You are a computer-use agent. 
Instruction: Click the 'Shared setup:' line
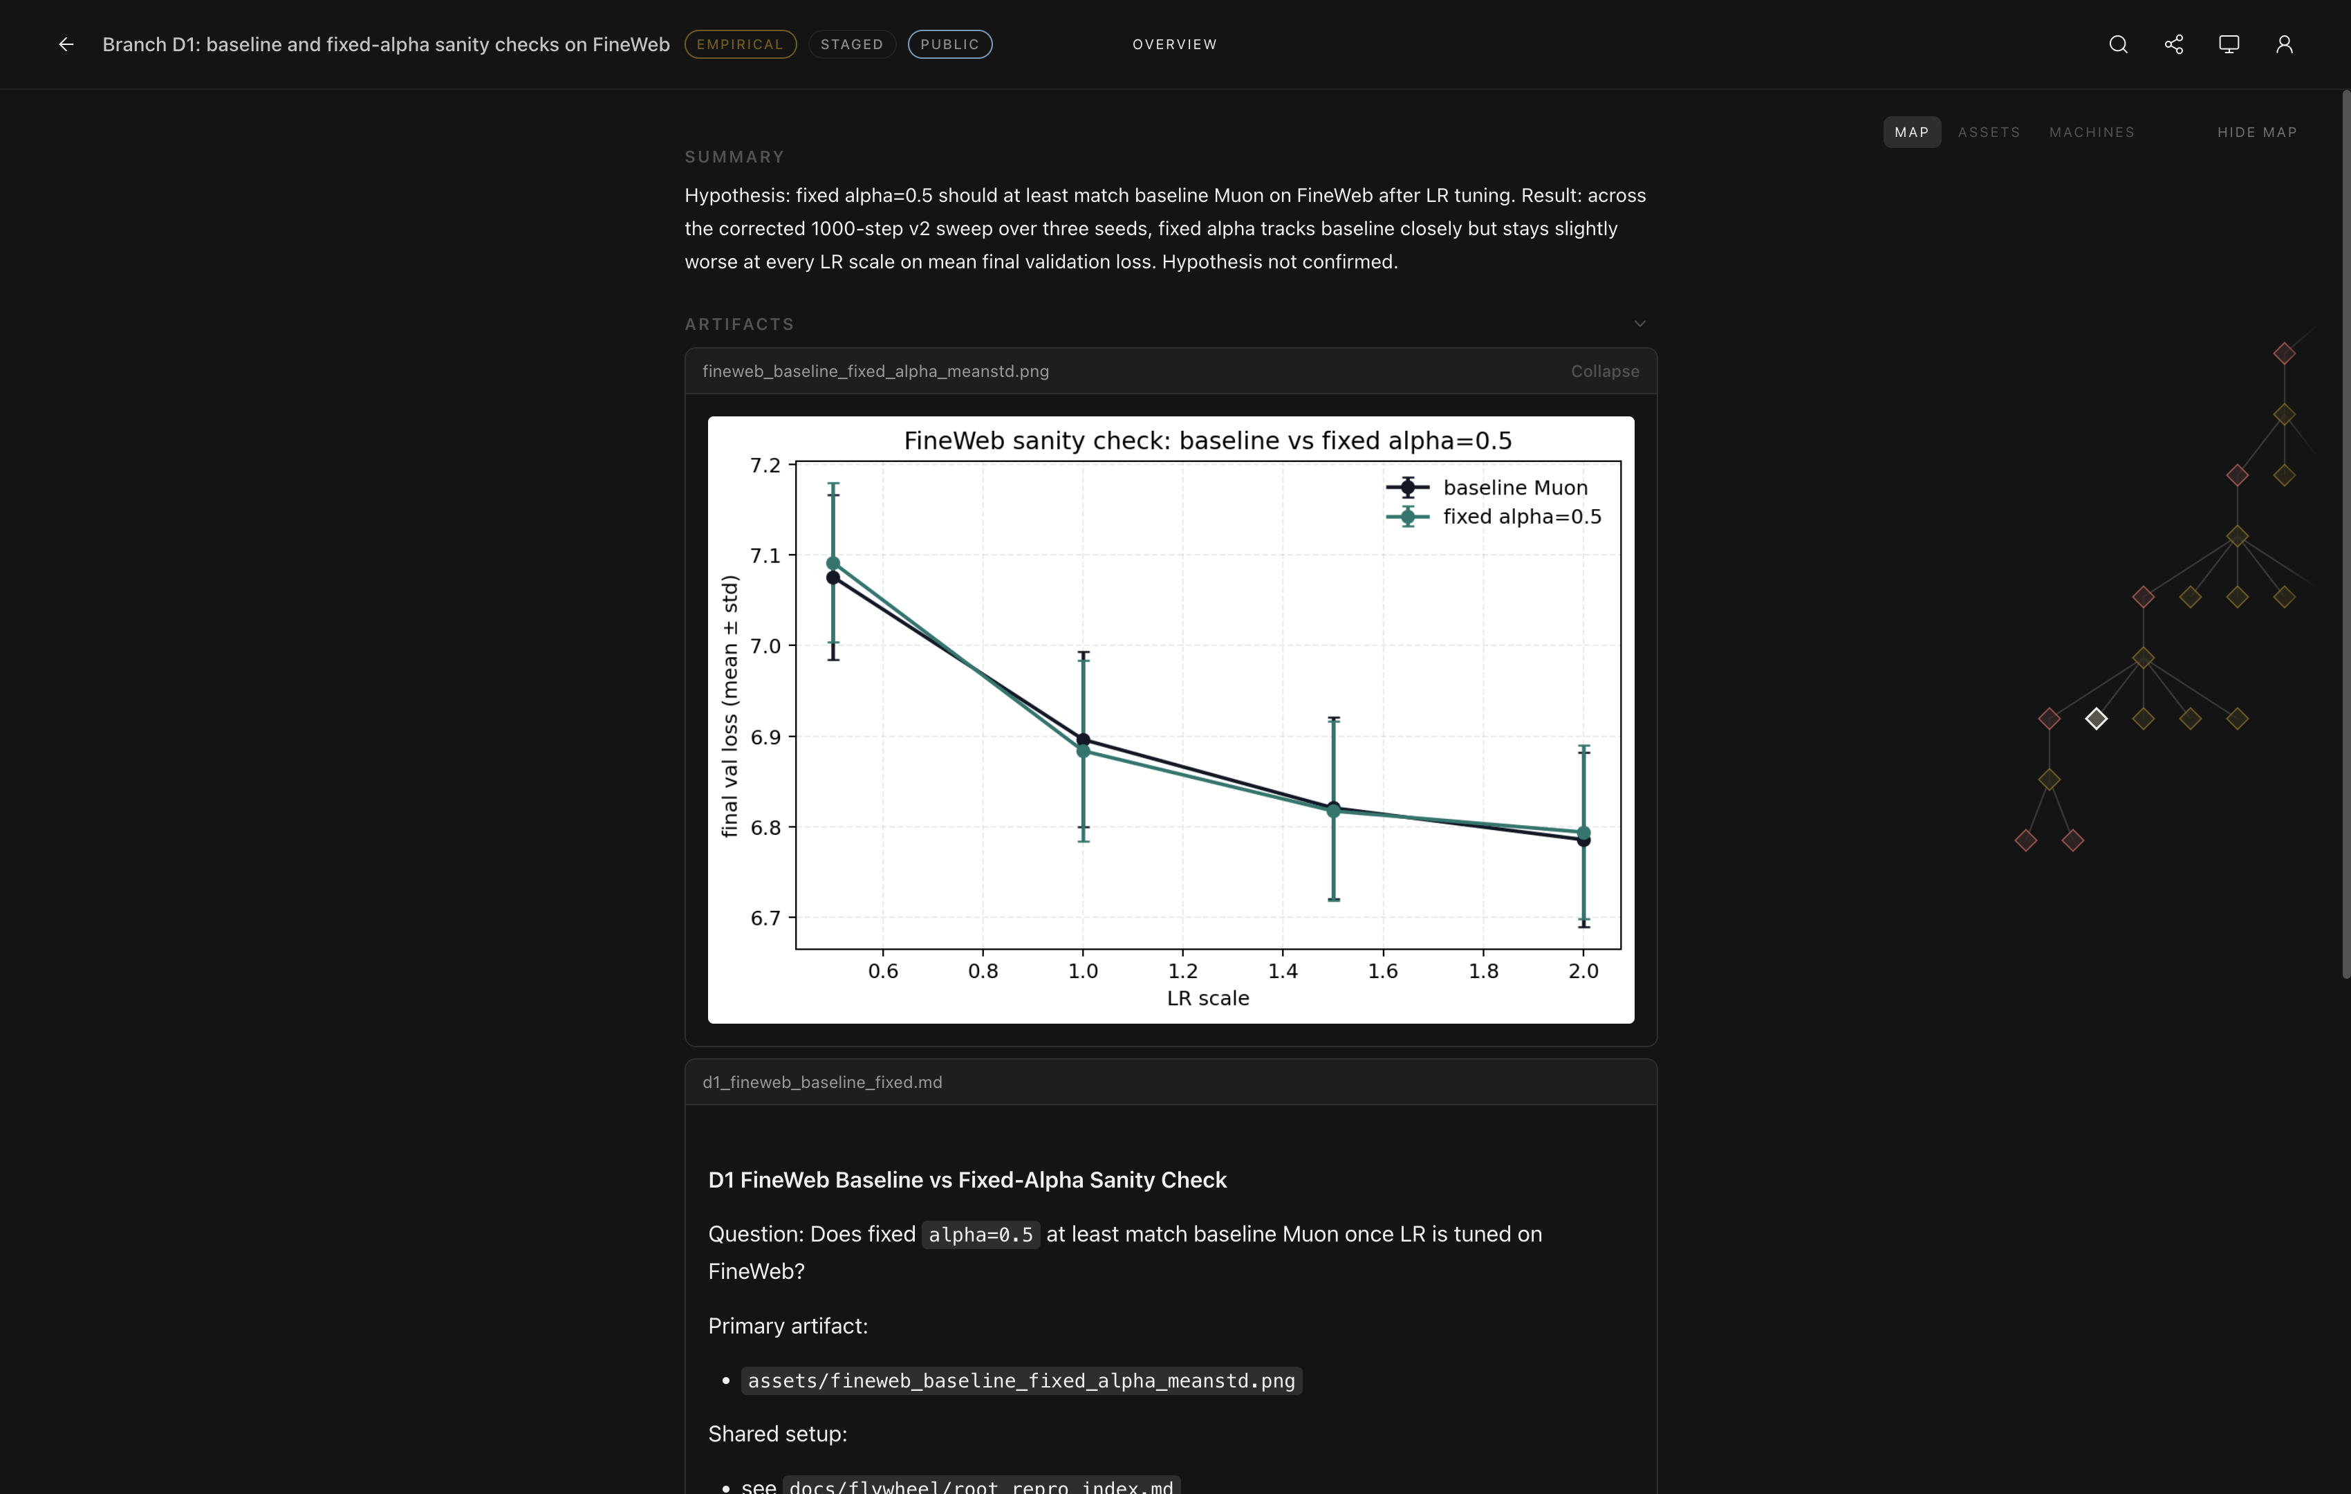(x=777, y=1433)
